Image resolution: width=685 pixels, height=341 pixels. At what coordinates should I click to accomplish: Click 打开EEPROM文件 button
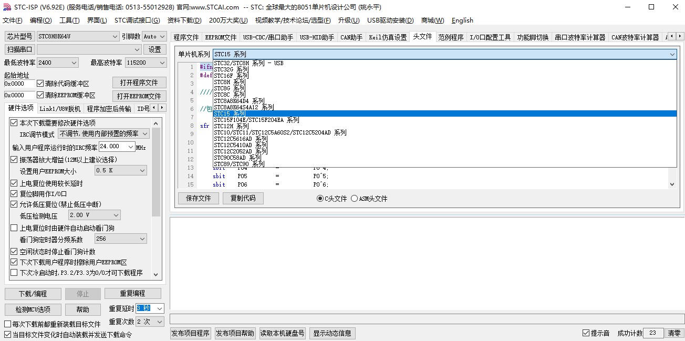pyautogui.click(x=139, y=96)
